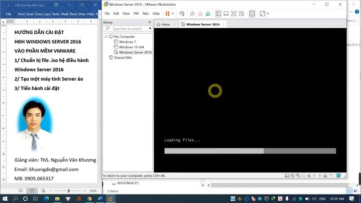Viewport: 361px width, 203px height.
Task: Pause the running virtual machine
Action: pos(168,14)
